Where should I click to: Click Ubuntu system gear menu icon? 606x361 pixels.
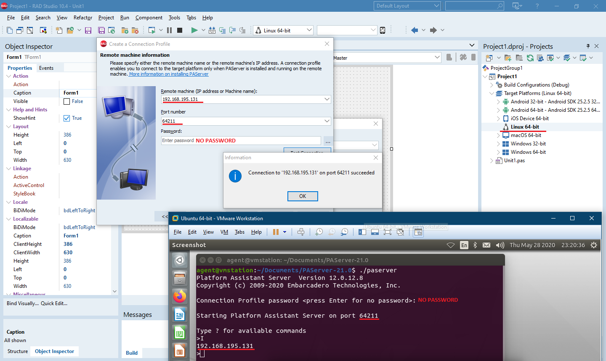click(x=594, y=245)
